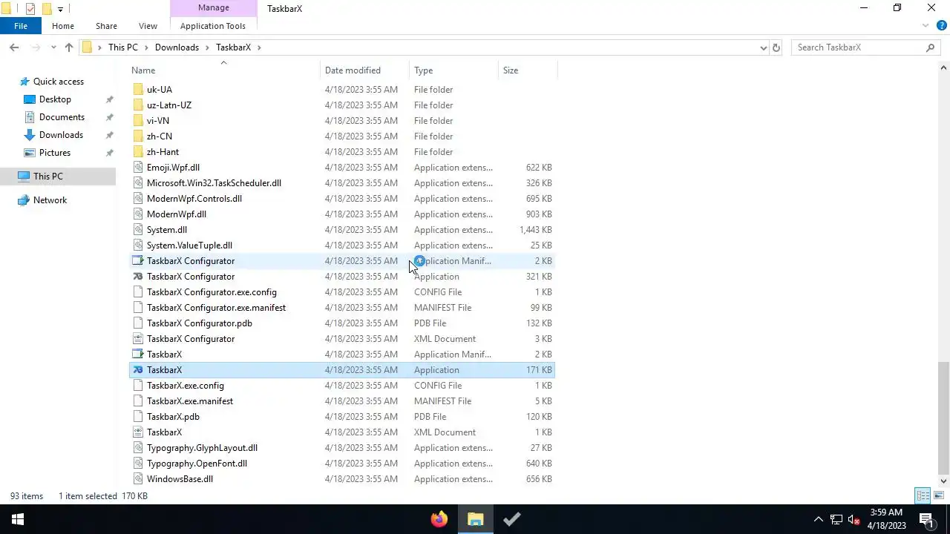
Task: Refresh the TaskbarX folder view
Action: click(776, 47)
